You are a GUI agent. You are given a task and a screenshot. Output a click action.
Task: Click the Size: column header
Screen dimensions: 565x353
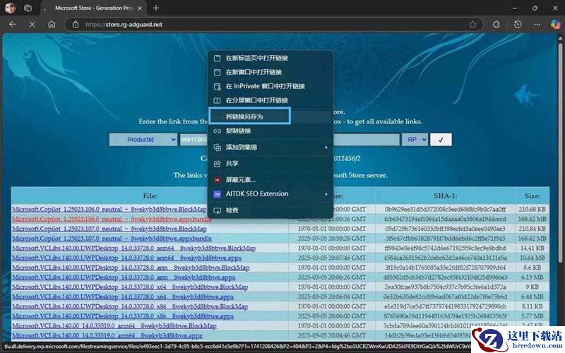[x=533, y=196]
